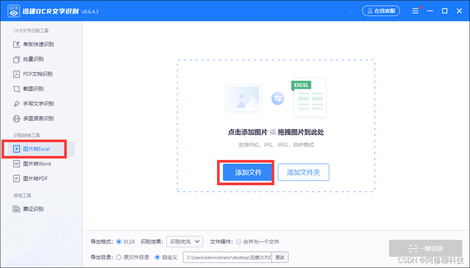Click the 识别转换工具 section header
470x268 pixels.
[27, 135]
